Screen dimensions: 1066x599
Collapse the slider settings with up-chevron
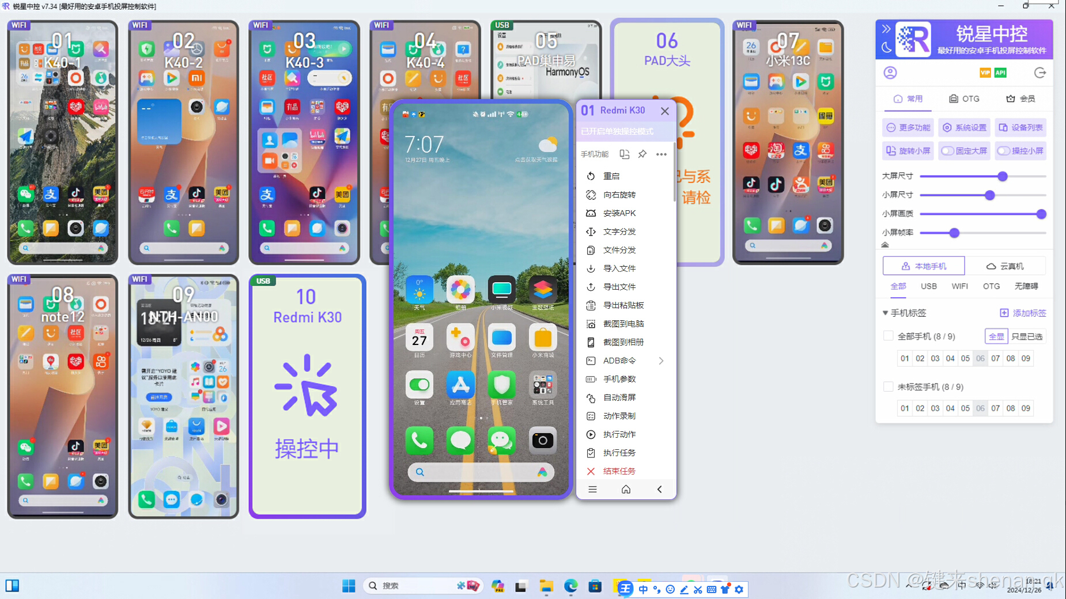tap(885, 245)
